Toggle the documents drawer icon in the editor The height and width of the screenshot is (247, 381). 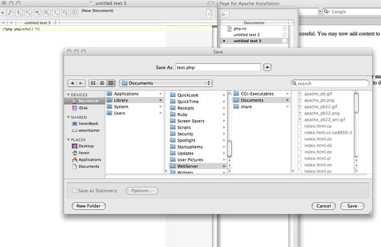pyautogui.click(x=210, y=13)
